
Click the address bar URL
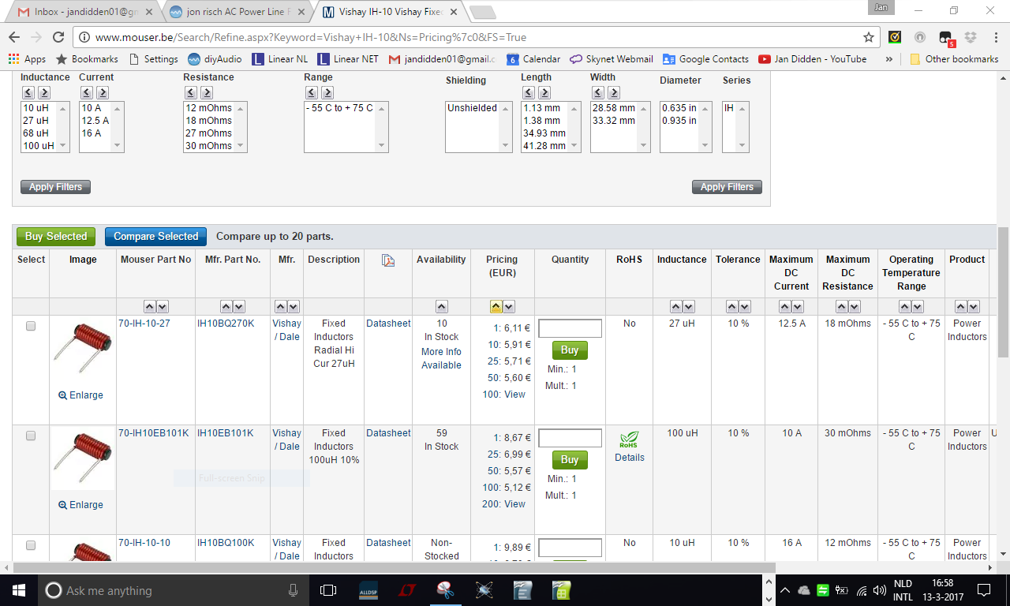pos(311,37)
